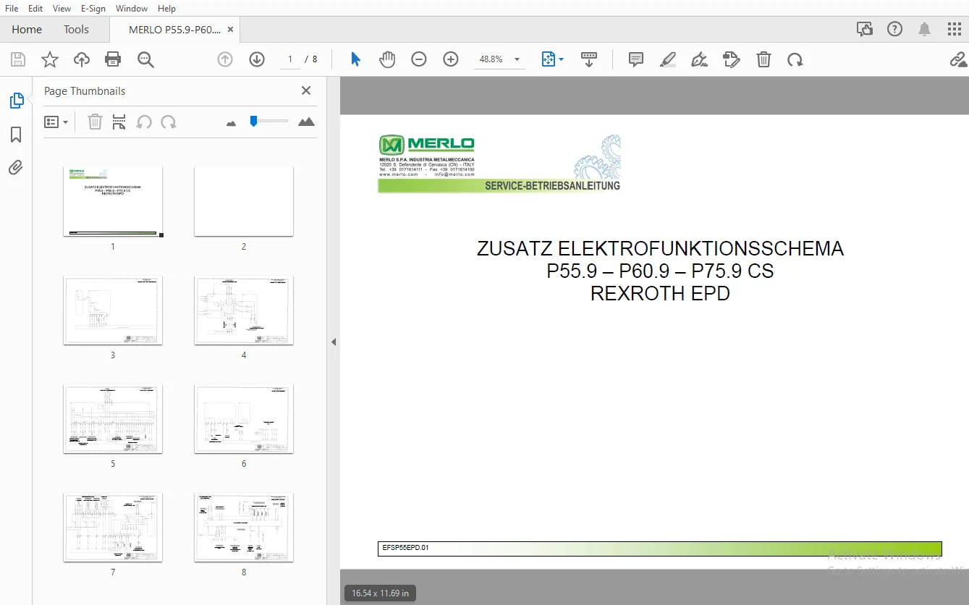Go to previous page arrow
The height and width of the screenshot is (605, 969).
tap(225, 59)
